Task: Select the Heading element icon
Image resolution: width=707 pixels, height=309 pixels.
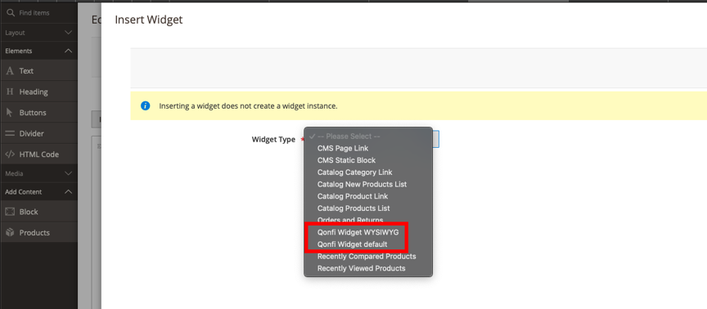Action: (x=10, y=92)
